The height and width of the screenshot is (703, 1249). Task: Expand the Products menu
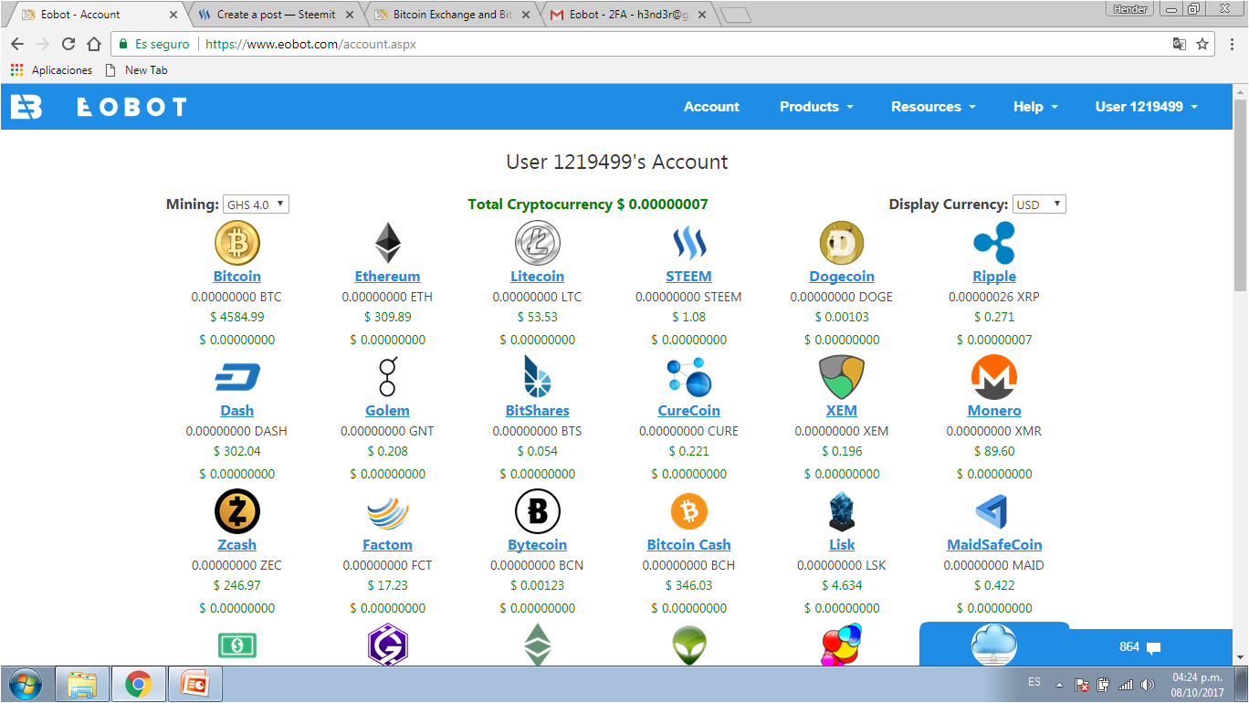tap(816, 107)
